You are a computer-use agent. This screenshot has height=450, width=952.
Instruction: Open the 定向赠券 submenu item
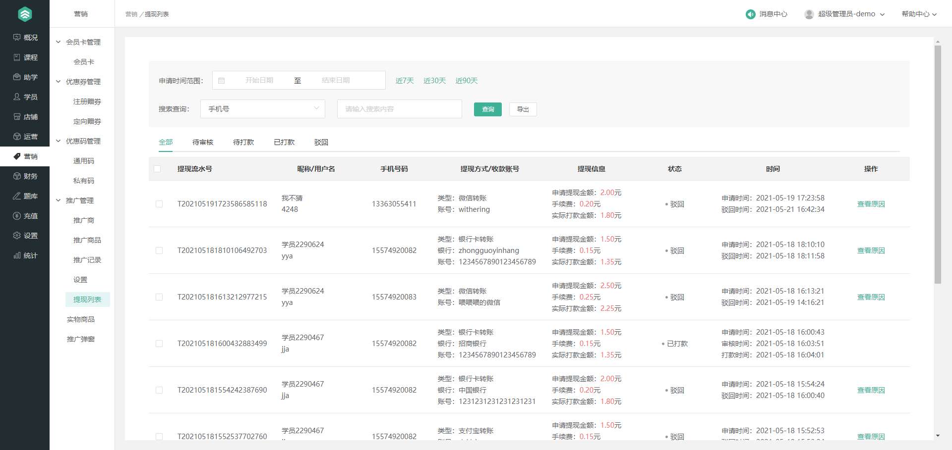87,121
